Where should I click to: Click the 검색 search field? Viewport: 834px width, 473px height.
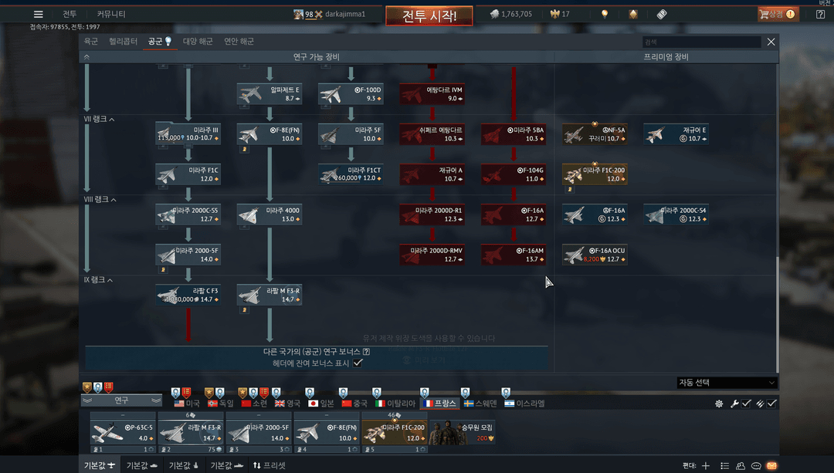tap(701, 42)
